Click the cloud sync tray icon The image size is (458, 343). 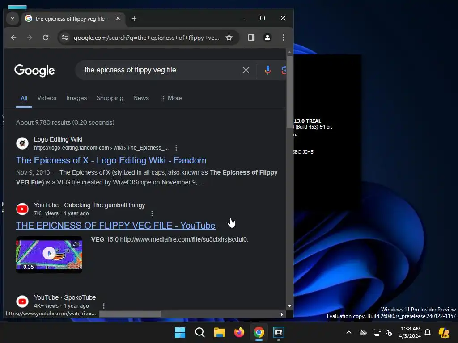(x=363, y=332)
